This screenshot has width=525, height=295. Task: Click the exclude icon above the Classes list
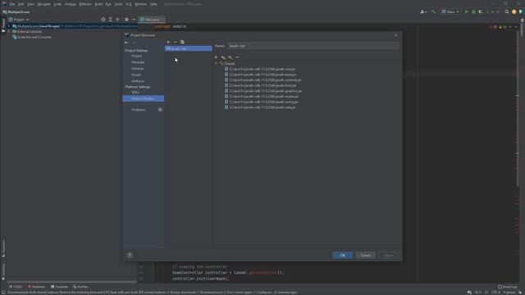pyautogui.click(x=231, y=57)
